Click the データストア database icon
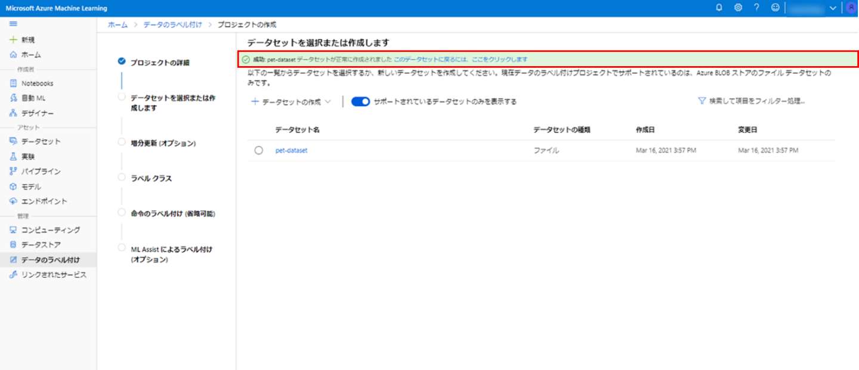Image resolution: width=859 pixels, height=370 pixels. coord(13,245)
